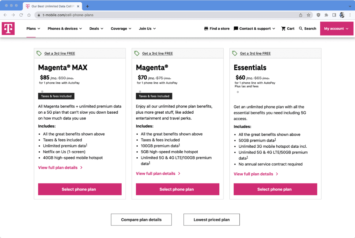
Task: Open the Coverage menu
Action: 121,28
